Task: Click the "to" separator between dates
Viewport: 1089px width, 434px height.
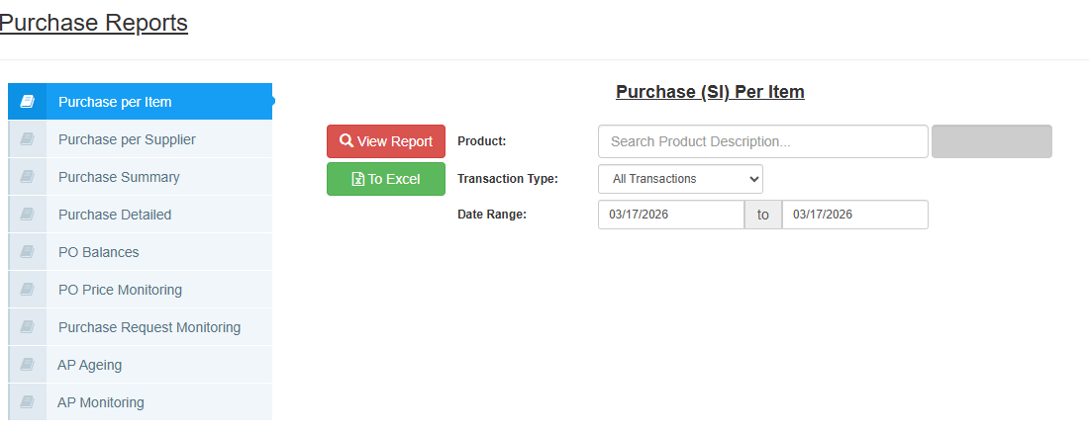Action: point(763,215)
